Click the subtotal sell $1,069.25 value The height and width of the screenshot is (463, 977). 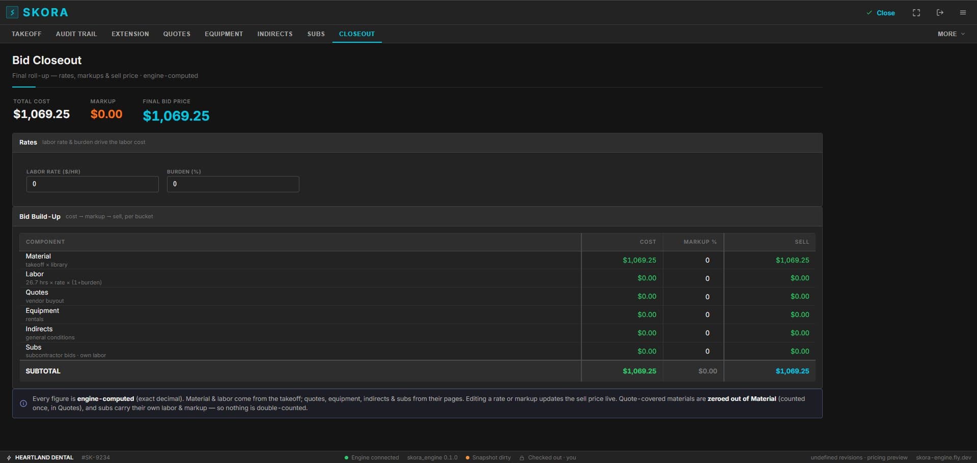pos(792,371)
